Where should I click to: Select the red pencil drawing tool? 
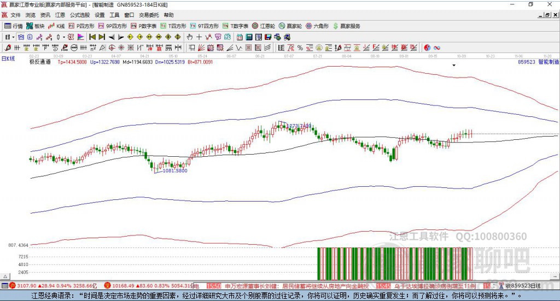click(x=8, y=48)
